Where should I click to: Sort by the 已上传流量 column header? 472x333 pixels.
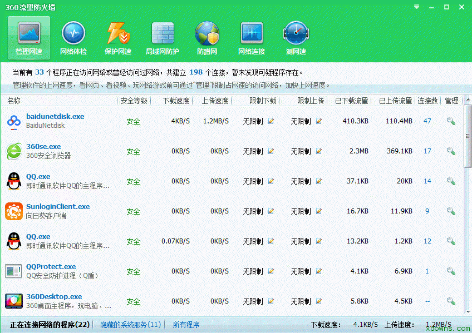395,101
